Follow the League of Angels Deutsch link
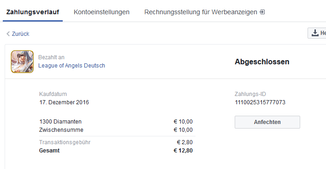The width and height of the screenshot is (326, 169). tap(71, 66)
